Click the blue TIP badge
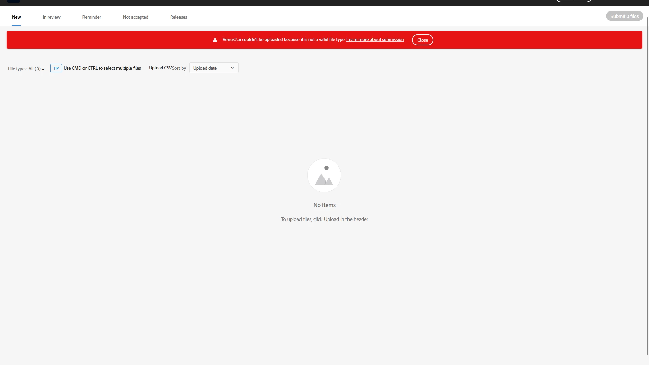Image resolution: width=649 pixels, height=365 pixels. pos(56,68)
